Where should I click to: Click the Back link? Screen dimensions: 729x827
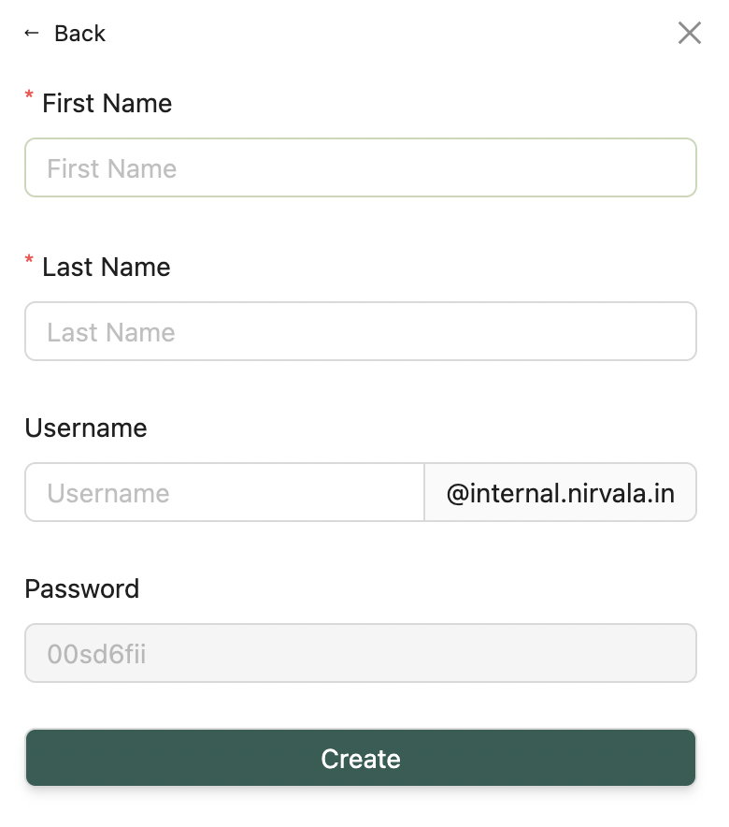[80, 33]
